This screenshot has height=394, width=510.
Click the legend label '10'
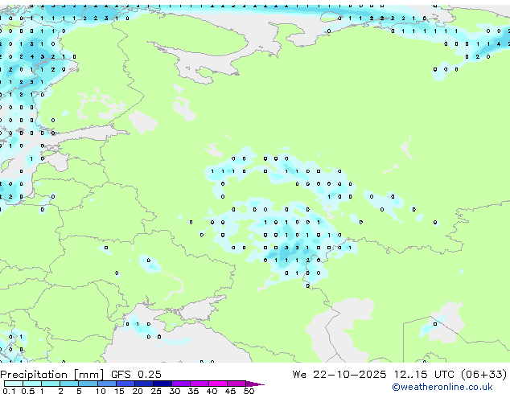[x=101, y=391]
